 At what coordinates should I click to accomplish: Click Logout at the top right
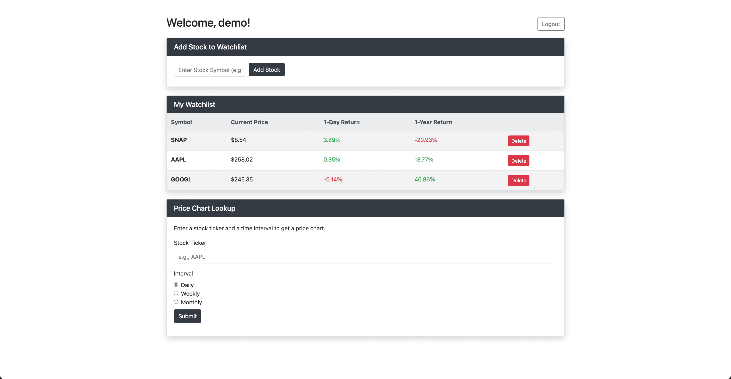click(x=550, y=24)
